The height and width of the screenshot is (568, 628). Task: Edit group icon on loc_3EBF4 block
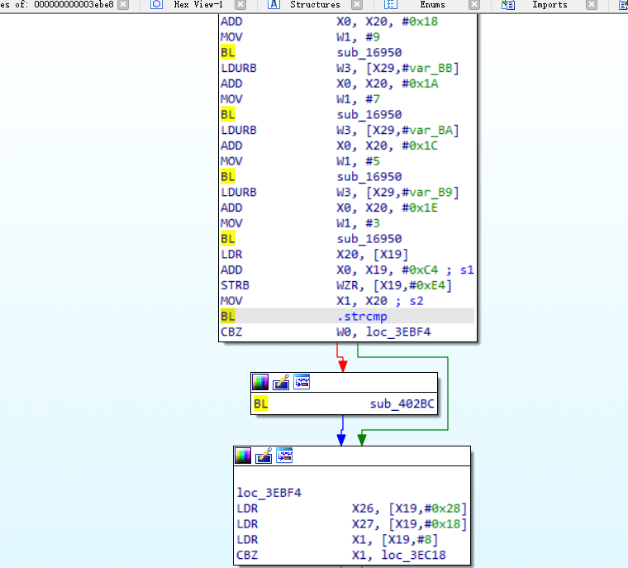[264, 456]
